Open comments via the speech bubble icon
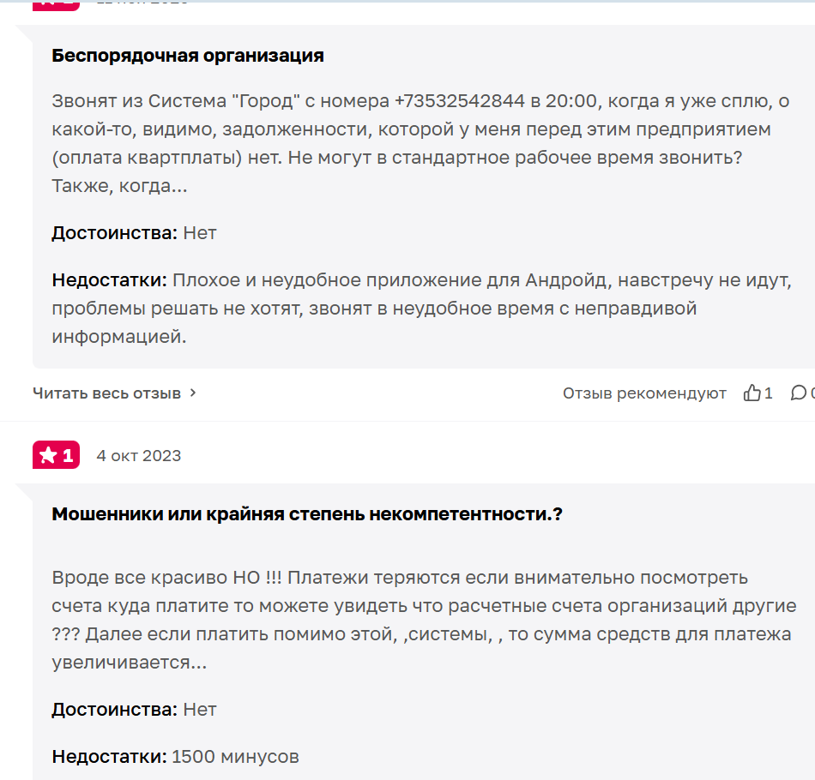Screen dimensions: 815x780 [x=799, y=393]
